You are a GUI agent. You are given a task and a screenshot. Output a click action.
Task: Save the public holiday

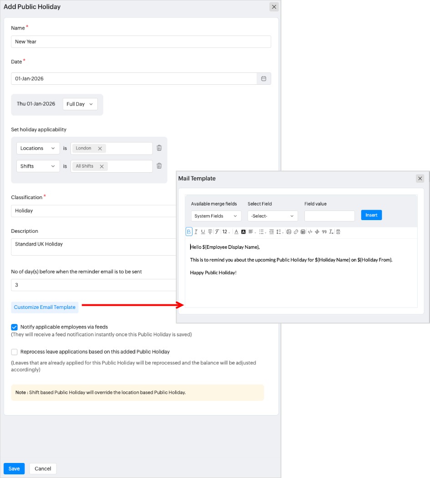coord(14,468)
